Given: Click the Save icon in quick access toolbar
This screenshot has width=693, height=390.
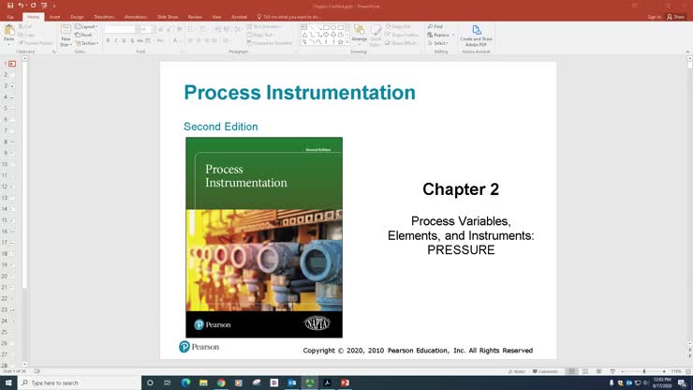Looking at the screenshot, I should click(x=7, y=6).
